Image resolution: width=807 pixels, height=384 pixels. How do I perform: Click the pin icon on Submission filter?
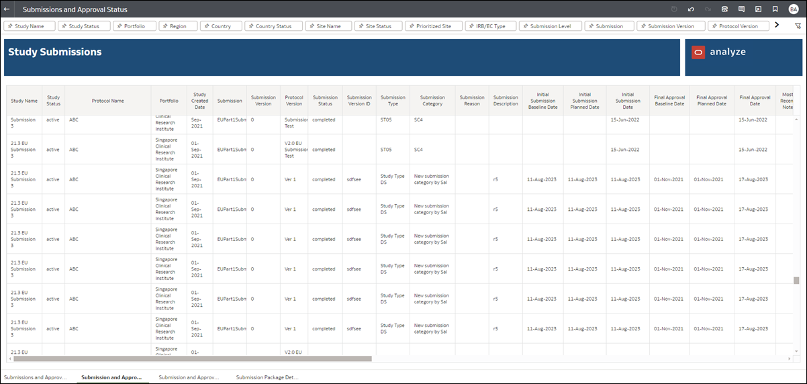click(591, 26)
